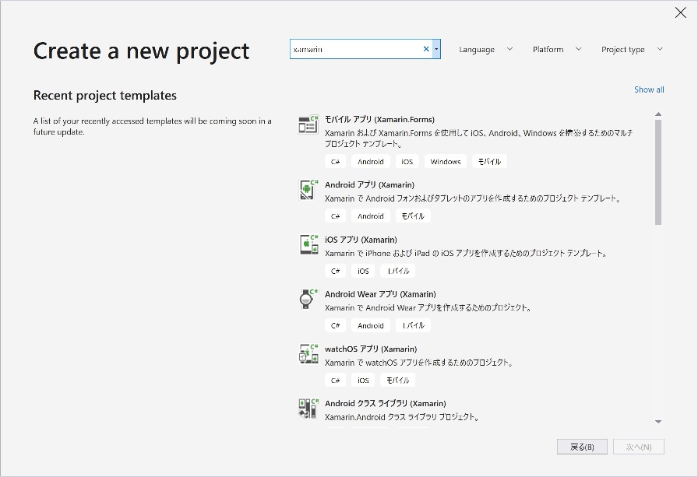Choose the iOS アプリ (Xamarin) template icon

(x=308, y=244)
